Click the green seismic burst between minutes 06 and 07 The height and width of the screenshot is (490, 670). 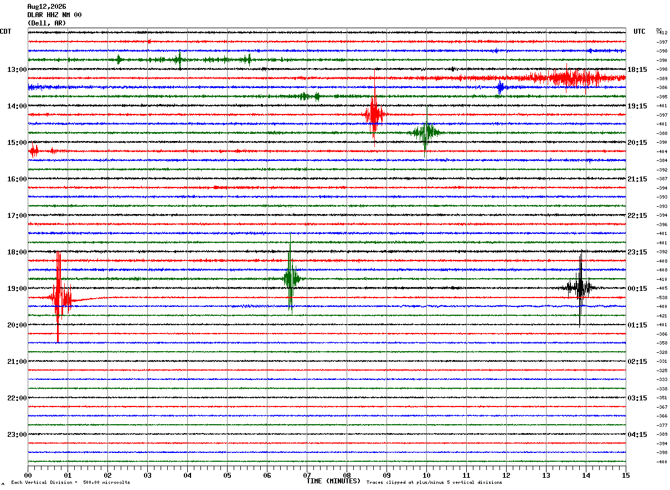pos(291,275)
